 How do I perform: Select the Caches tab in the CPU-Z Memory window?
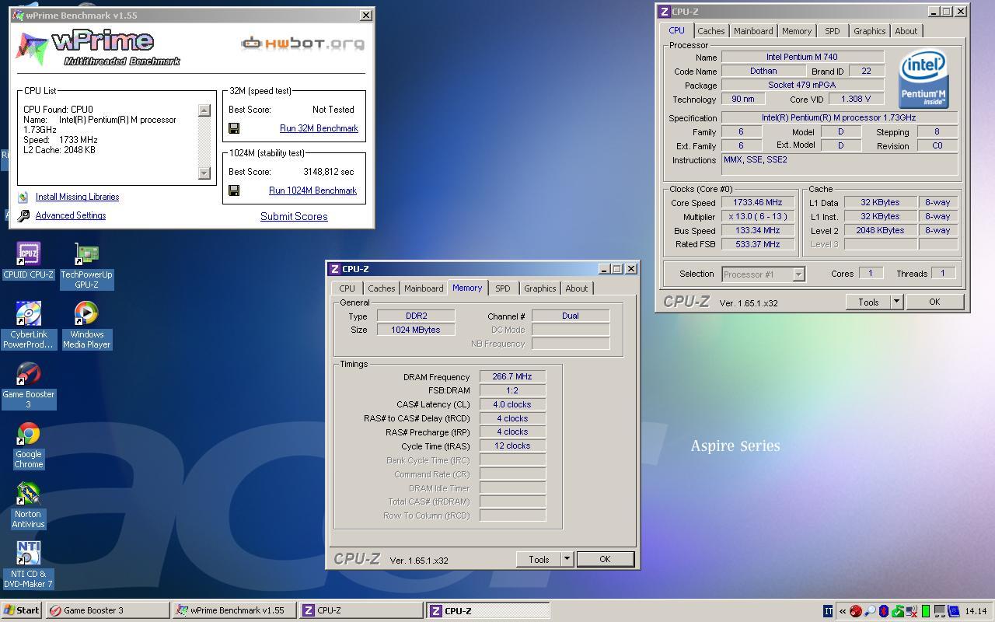click(381, 288)
